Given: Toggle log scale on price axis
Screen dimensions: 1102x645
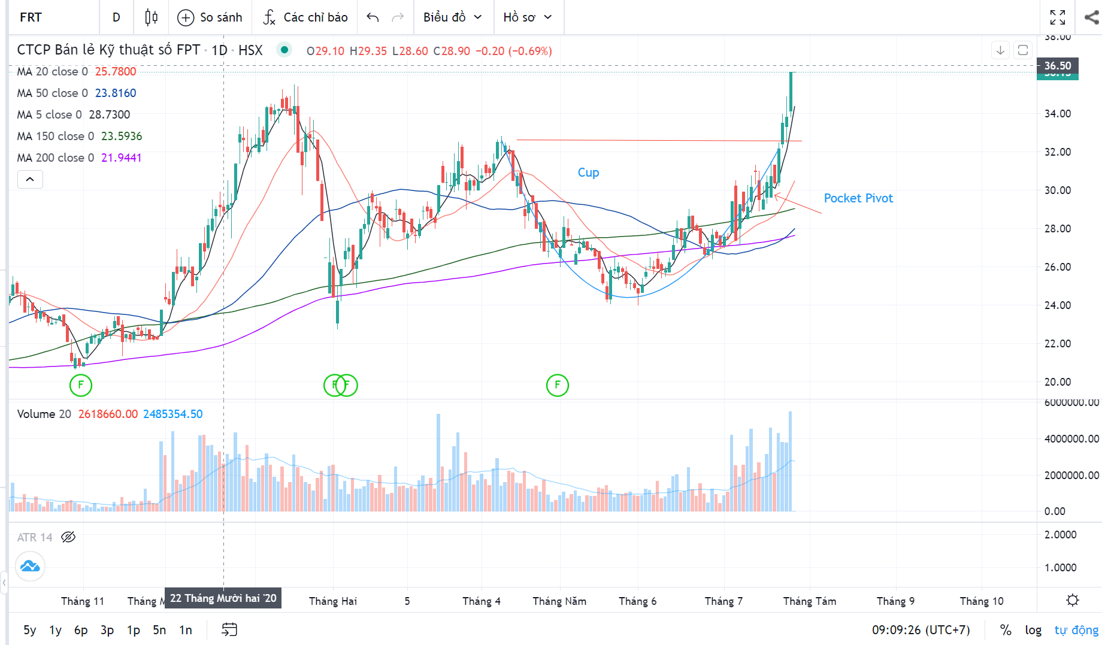Looking at the screenshot, I should coord(1033,629).
